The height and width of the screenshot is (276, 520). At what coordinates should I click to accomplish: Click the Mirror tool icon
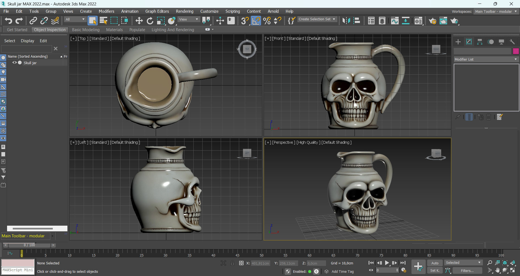[346, 21]
